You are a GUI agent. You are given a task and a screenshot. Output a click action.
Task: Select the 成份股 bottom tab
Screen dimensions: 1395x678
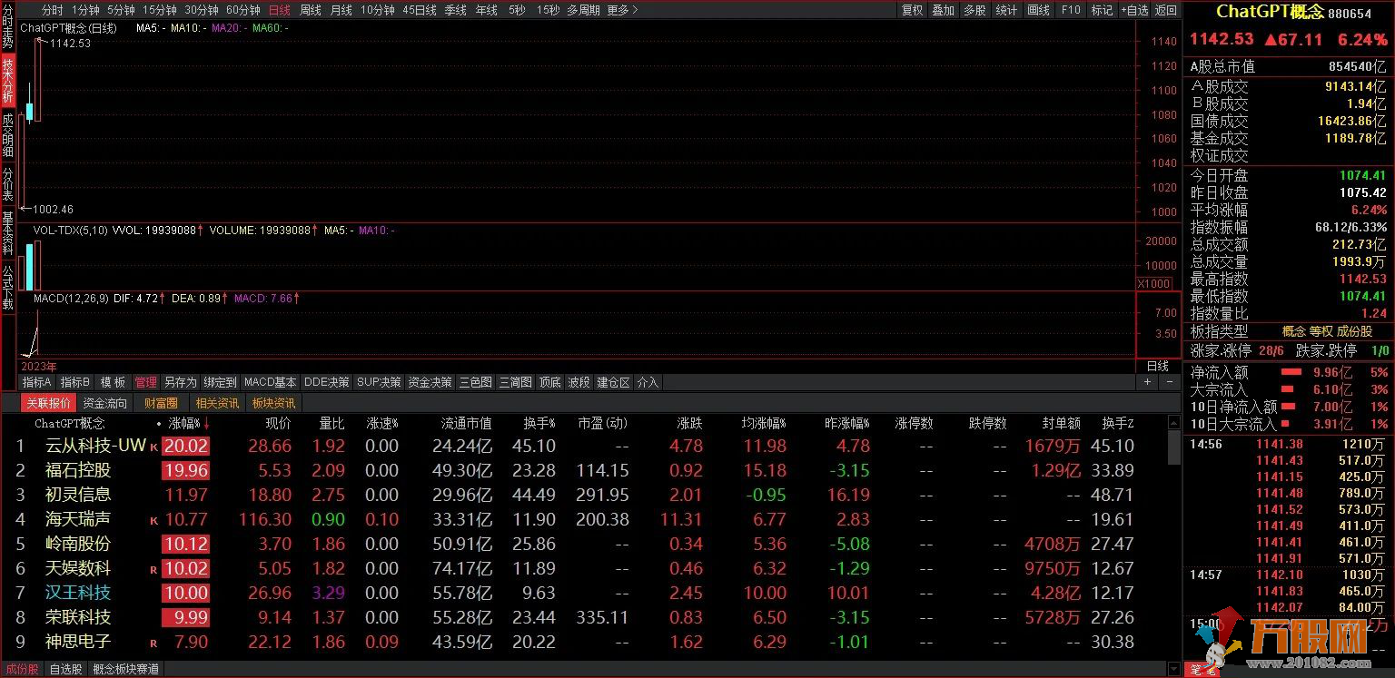click(21, 670)
